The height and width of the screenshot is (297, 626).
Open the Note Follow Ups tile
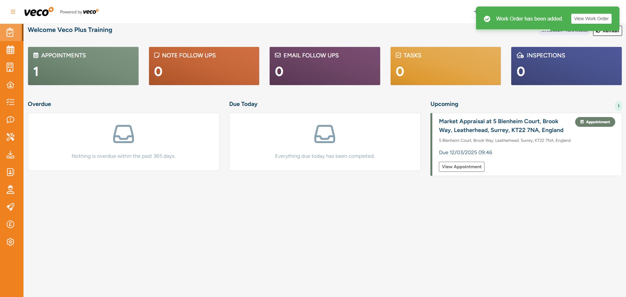pos(204,66)
